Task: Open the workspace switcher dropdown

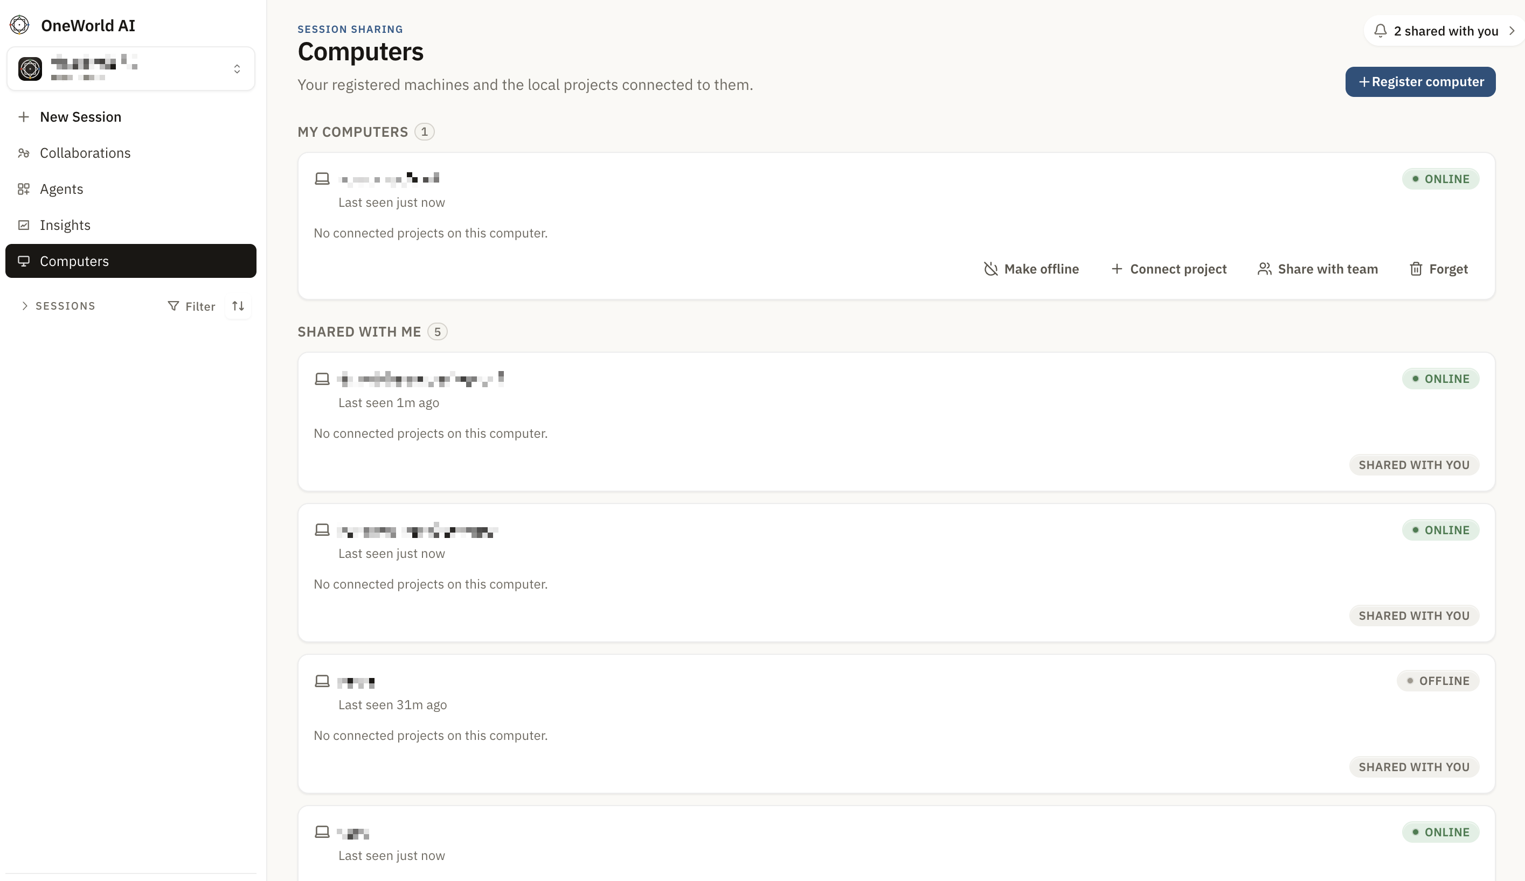Action: pyautogui.click(x=131, y=69)
